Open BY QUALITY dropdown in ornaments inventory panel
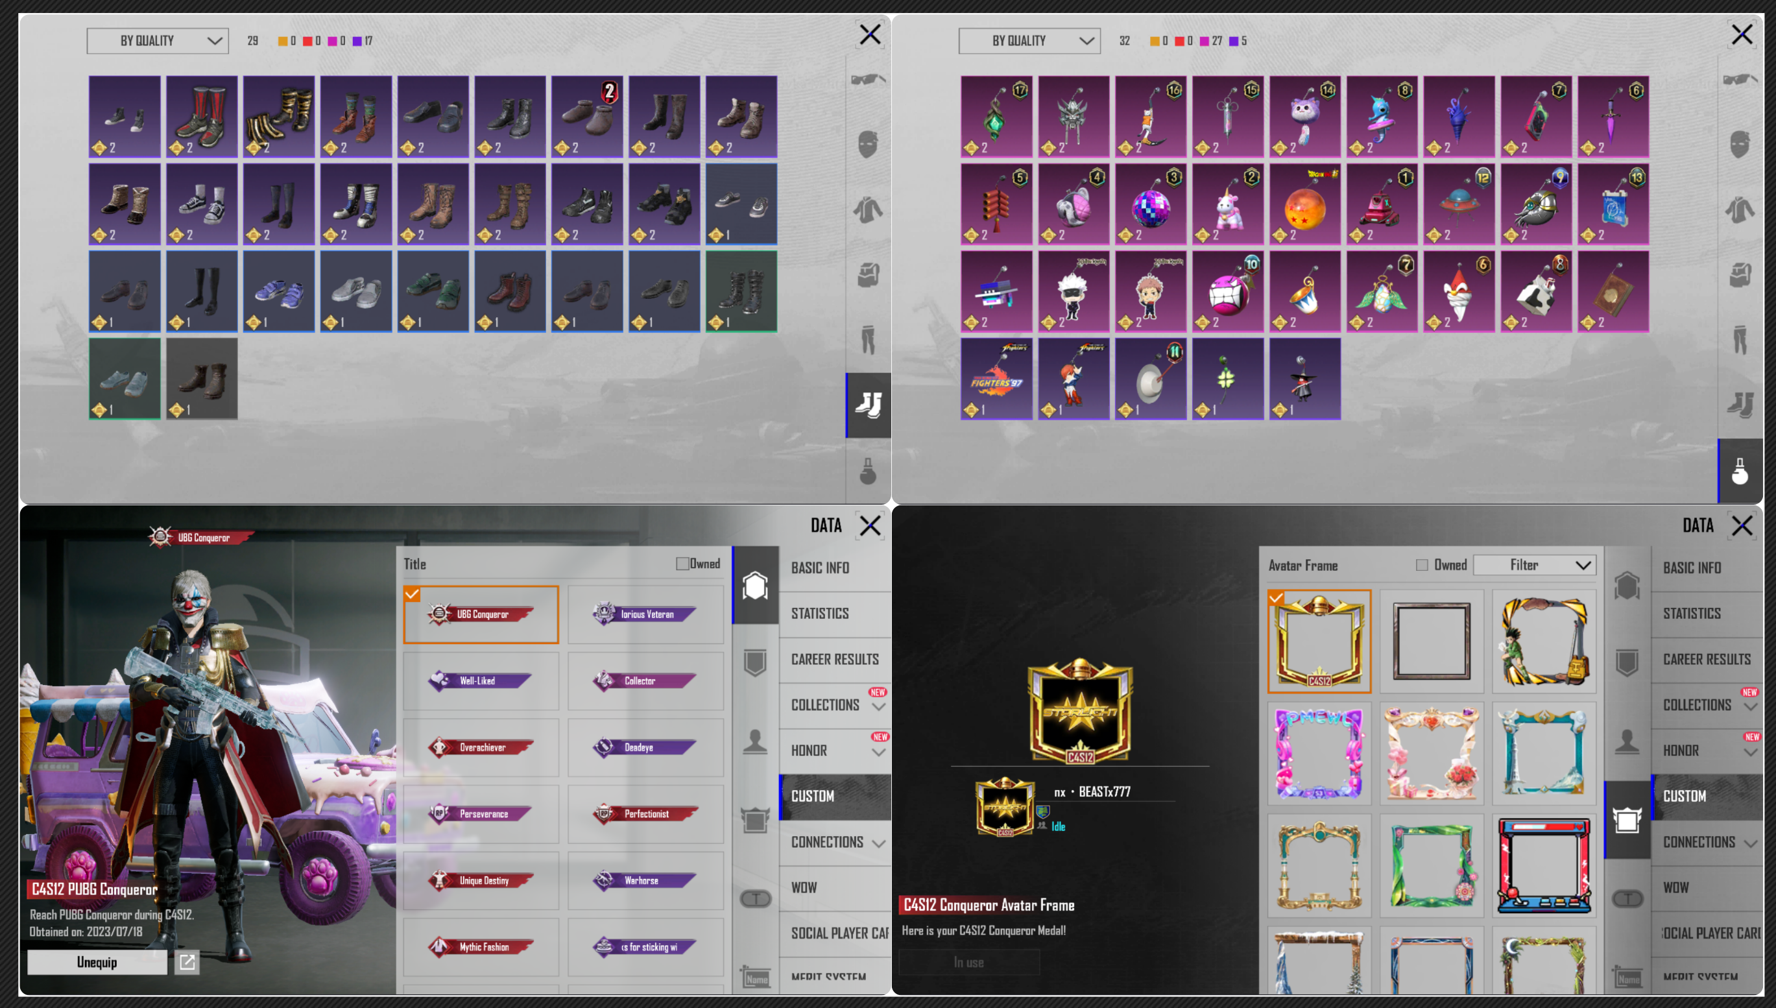The width and height of the screenshot is (1776, 1008). pos(1030,41)
